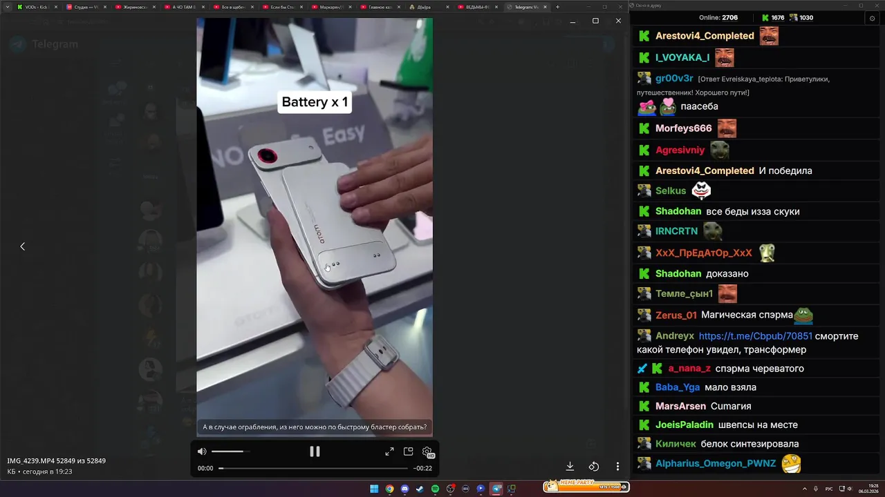Open Google Chrome from taskbar
The width and height of the screenshot is (885, 497).
pyautogui.click(x=389, y=489)
